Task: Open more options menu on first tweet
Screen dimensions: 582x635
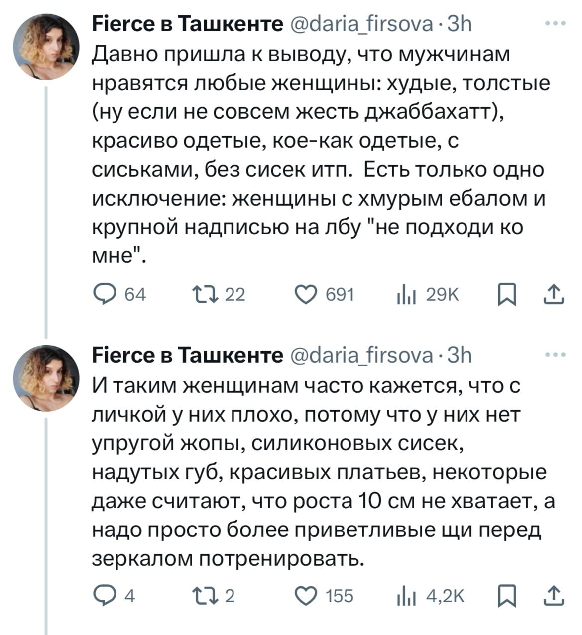Action: (556, 23)
